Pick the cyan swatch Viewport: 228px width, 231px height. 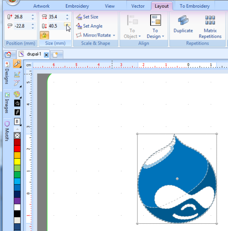tap(17, 181)
